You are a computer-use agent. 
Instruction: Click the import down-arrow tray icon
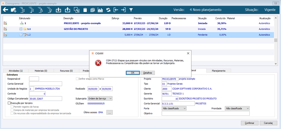(x=58, y=10)
